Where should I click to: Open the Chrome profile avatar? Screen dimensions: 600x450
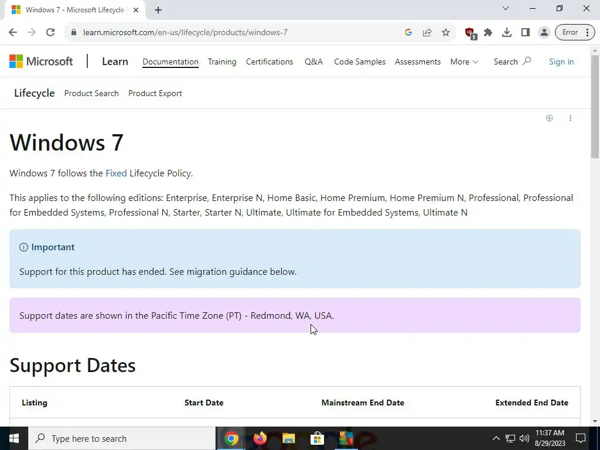[544, 33]
